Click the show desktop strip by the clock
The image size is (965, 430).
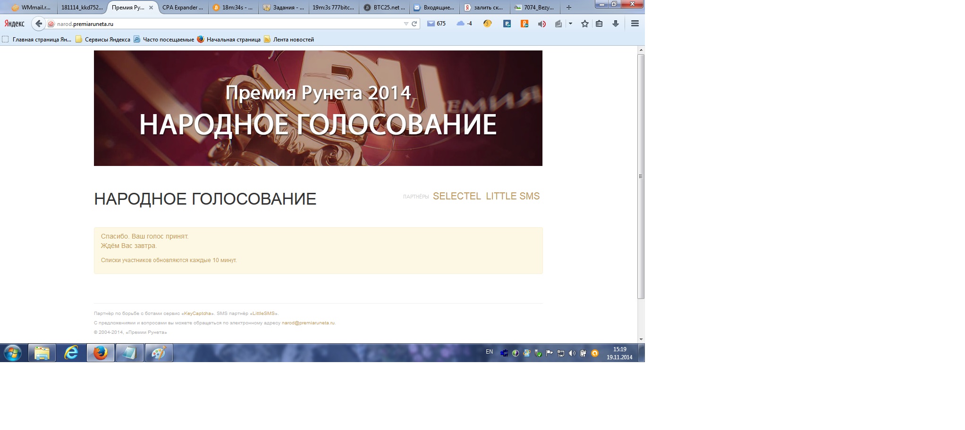pyautogui.click(x=641, y=353)
